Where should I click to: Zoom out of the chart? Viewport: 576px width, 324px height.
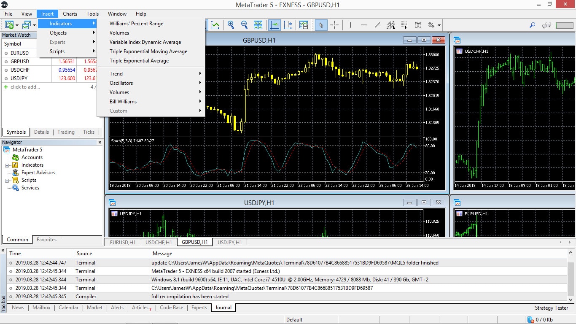tap(245, 25)
